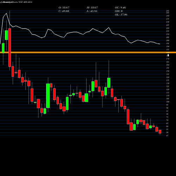
Task: Click the 'H: 53.67' high value
Action: (x=92, y=8)
